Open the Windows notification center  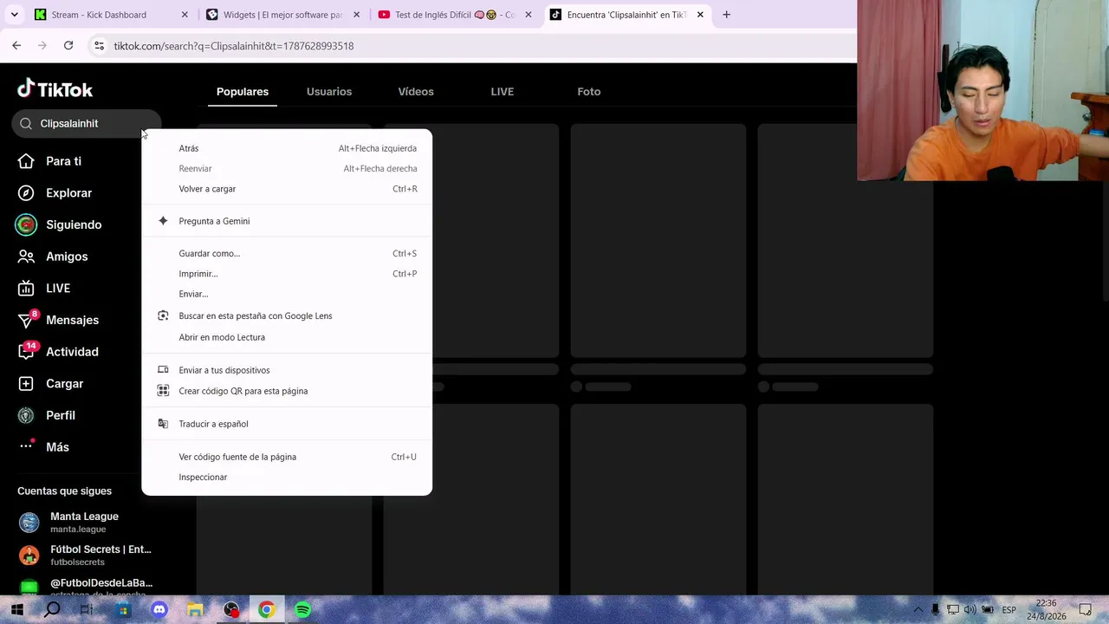[x=1086, y=610]
